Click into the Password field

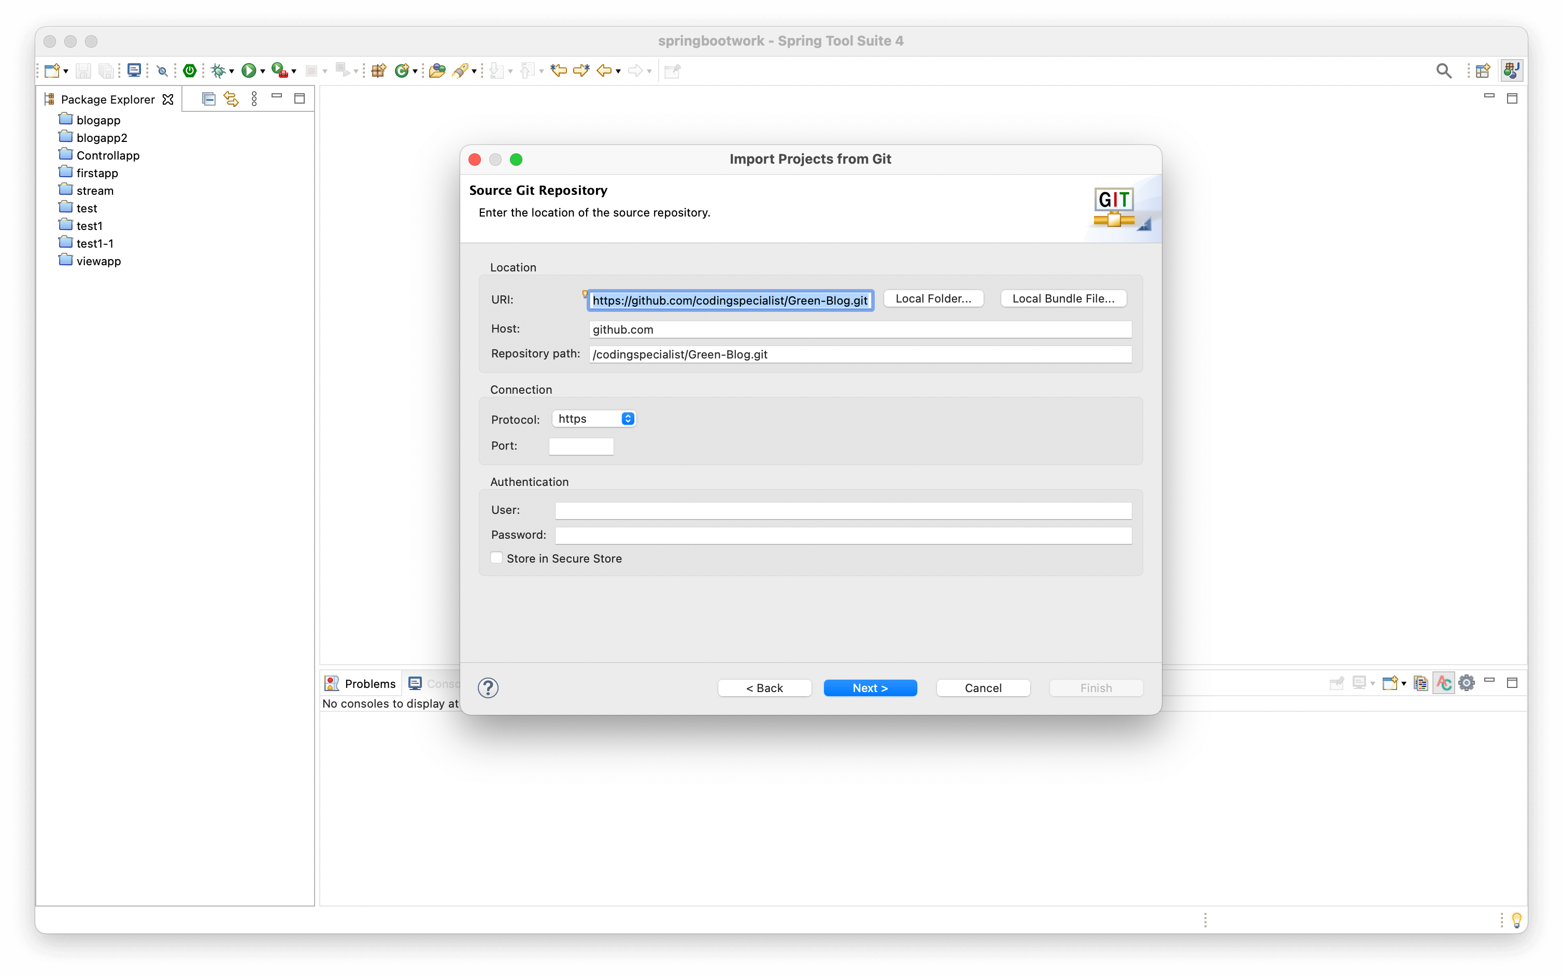click(x=843, y=535)
